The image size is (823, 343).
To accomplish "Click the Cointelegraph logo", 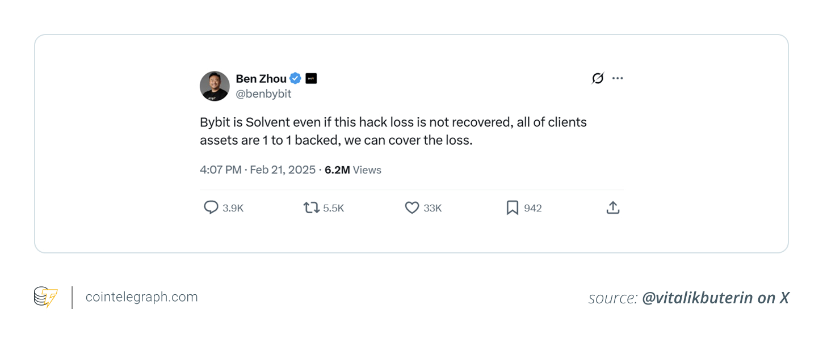I will coord(44,296).
